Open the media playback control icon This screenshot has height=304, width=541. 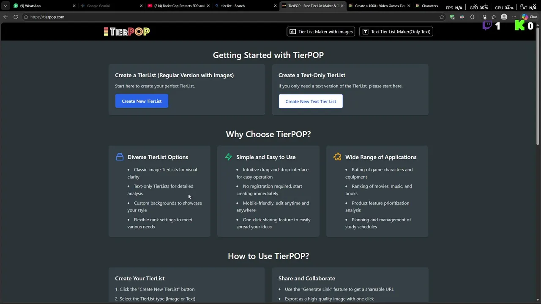[x=484, y=17]
